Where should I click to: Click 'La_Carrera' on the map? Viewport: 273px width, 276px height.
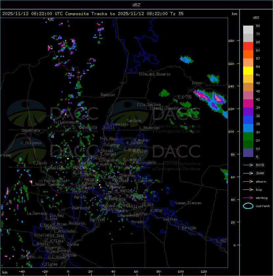[37, 213]
